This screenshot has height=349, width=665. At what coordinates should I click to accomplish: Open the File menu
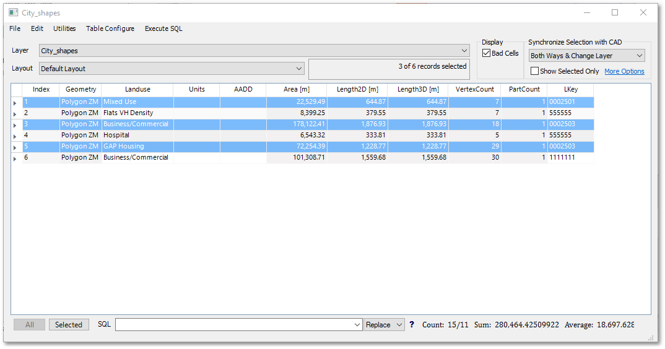tap(15, 28)
